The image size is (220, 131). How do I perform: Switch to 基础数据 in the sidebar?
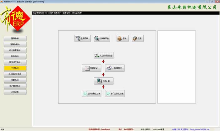click(15, 38)
